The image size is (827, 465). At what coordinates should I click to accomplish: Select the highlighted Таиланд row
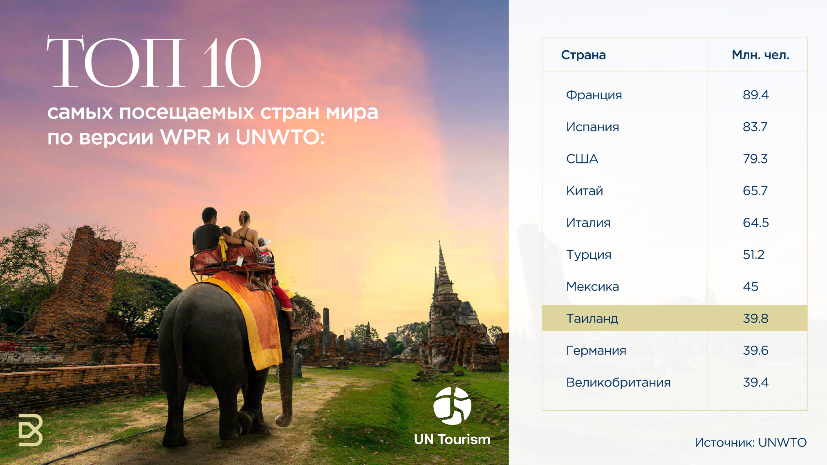coord(592,318)
